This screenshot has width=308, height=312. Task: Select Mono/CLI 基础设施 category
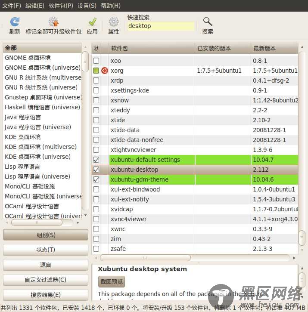pyautogui.click(x=43, y=186)
